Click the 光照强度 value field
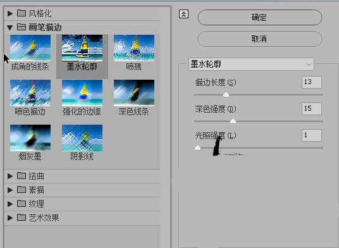 [x=312, y=135]
